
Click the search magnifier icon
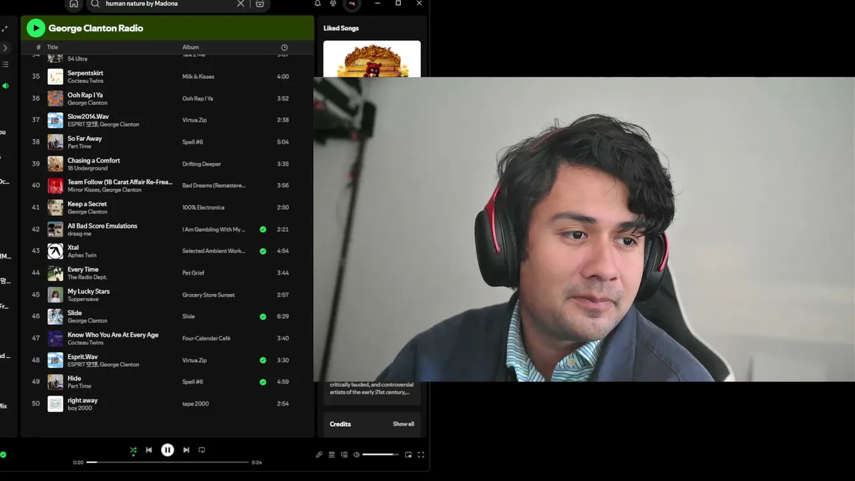(x=95, y=4)
